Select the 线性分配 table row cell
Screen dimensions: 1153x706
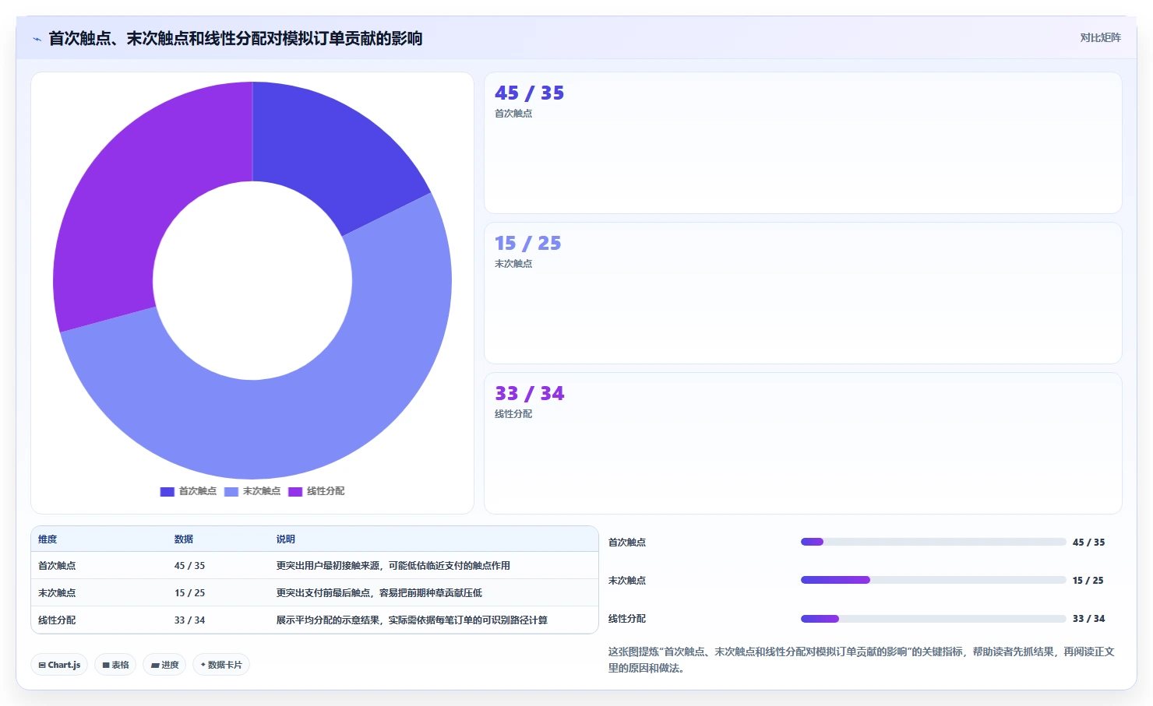pyautogui.click(x=57, y=620)
